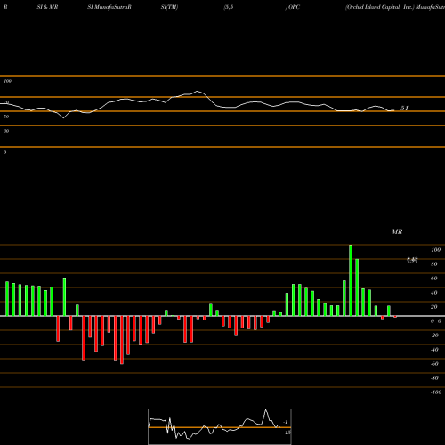Click the "MR" panel title
445x445 pixels.
397,231
